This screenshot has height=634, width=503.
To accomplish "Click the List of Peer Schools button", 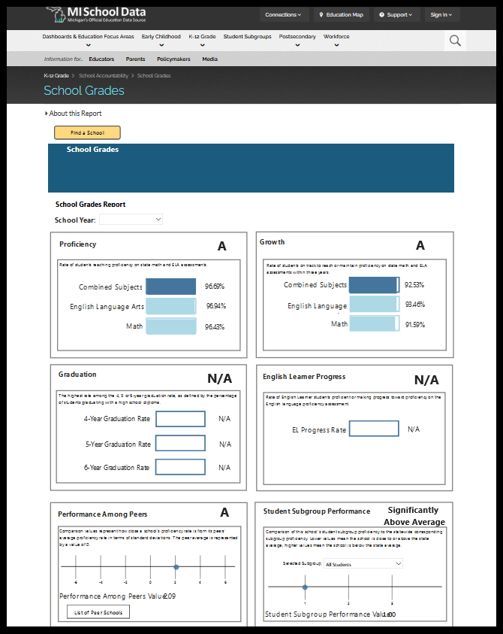I will coord(98,612).
